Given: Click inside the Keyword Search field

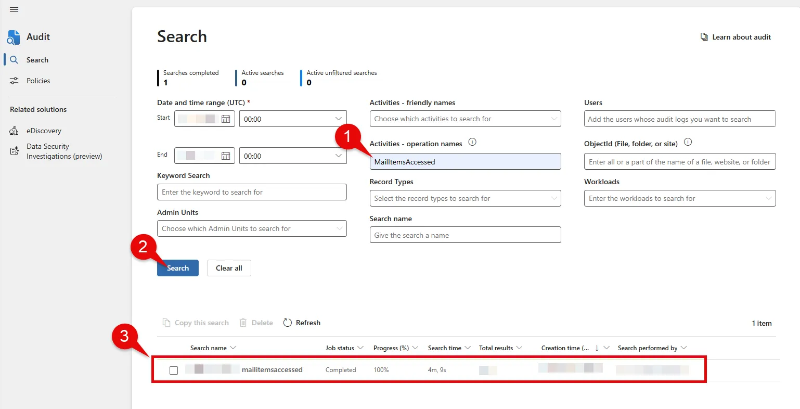Looking at the screenshot, I should [252, 192].
